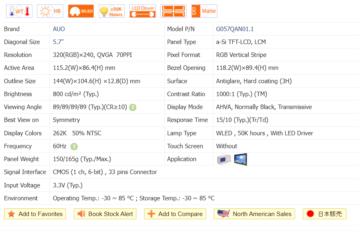The height and width of the screenshot is (231, 359).
Task: Click the help icon beside Viewing Angle
Action: [133, 107]
